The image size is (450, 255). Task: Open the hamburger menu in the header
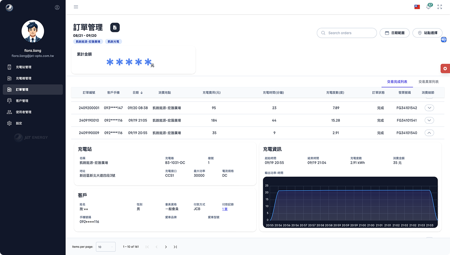coord(76,7)
